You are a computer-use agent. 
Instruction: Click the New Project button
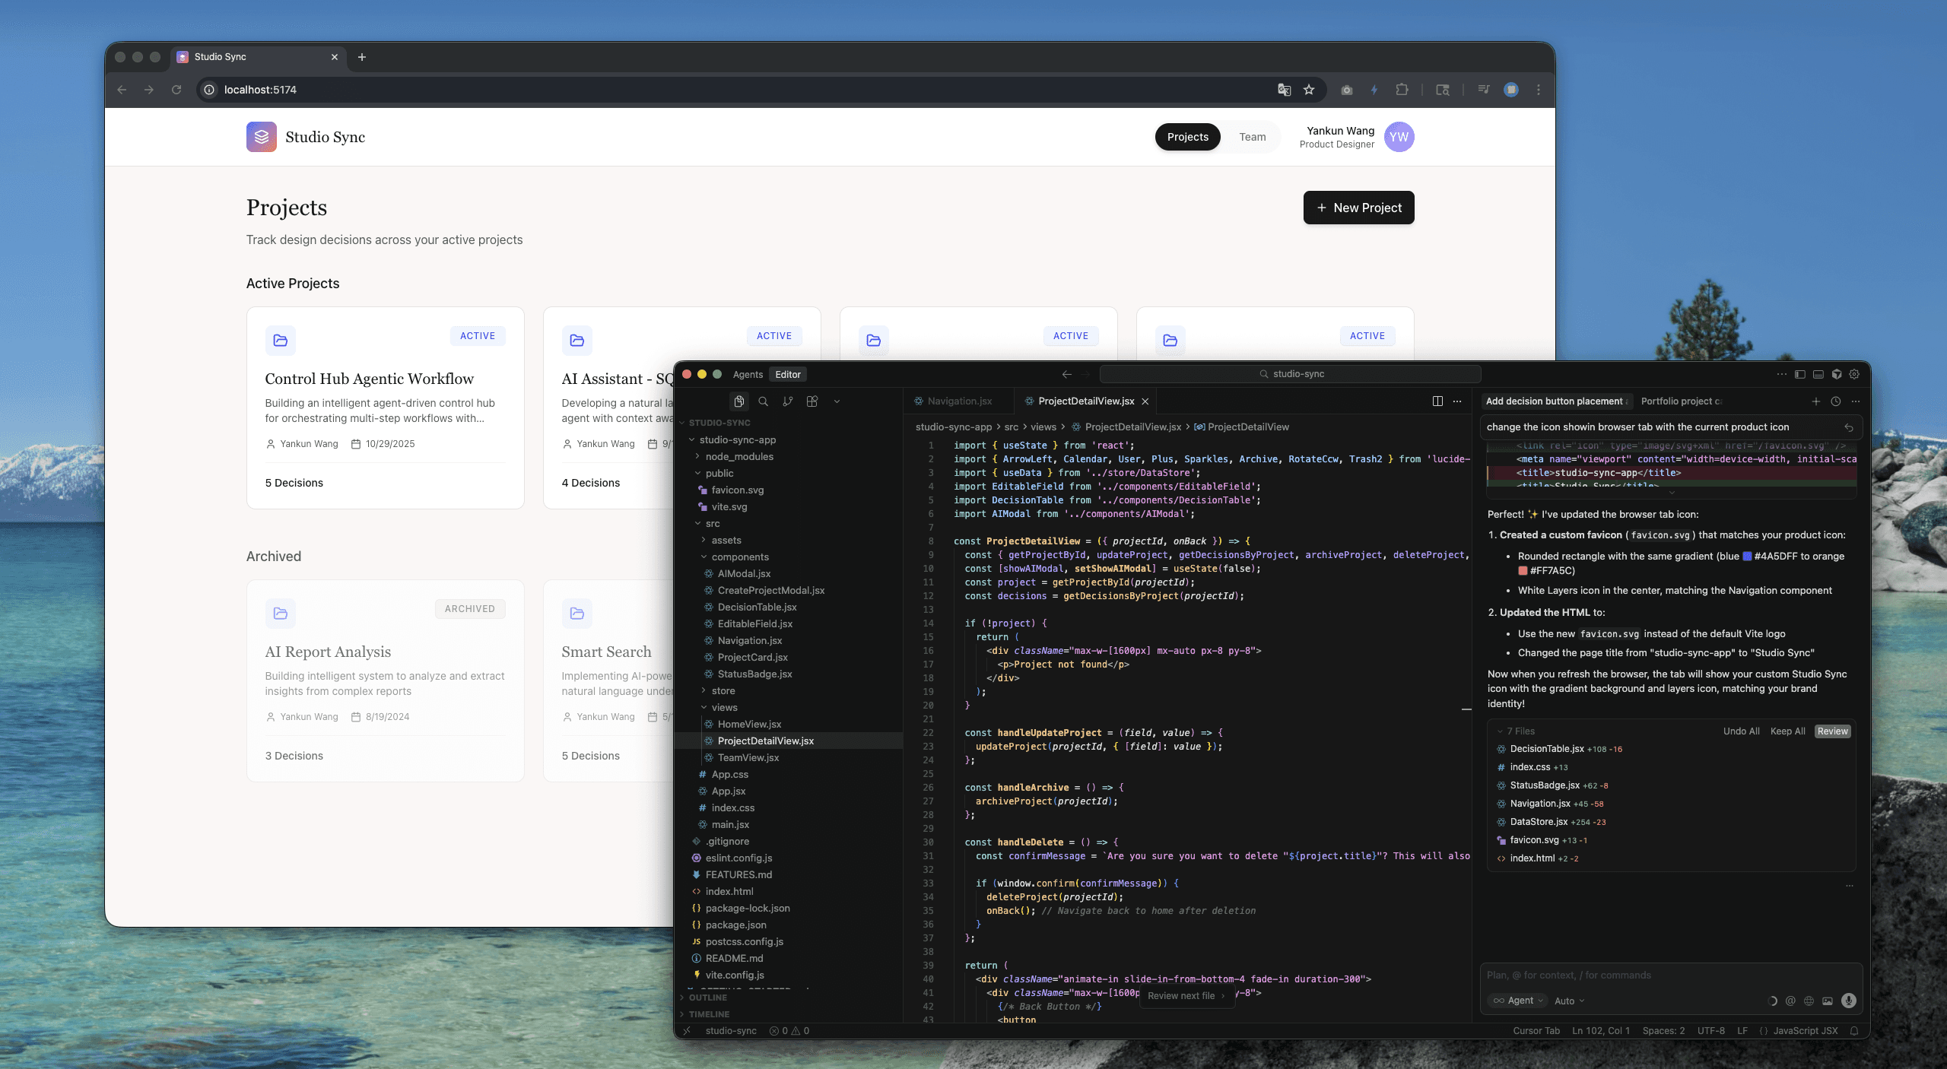point(1358,208)
